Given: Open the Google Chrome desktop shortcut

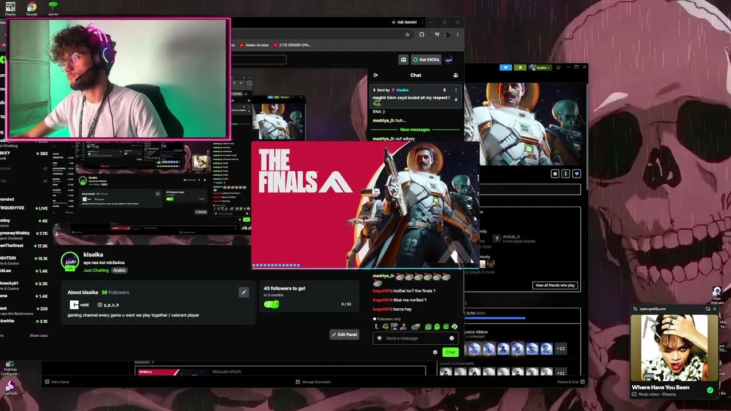Looking at the screenshot, I should [32, 8].
